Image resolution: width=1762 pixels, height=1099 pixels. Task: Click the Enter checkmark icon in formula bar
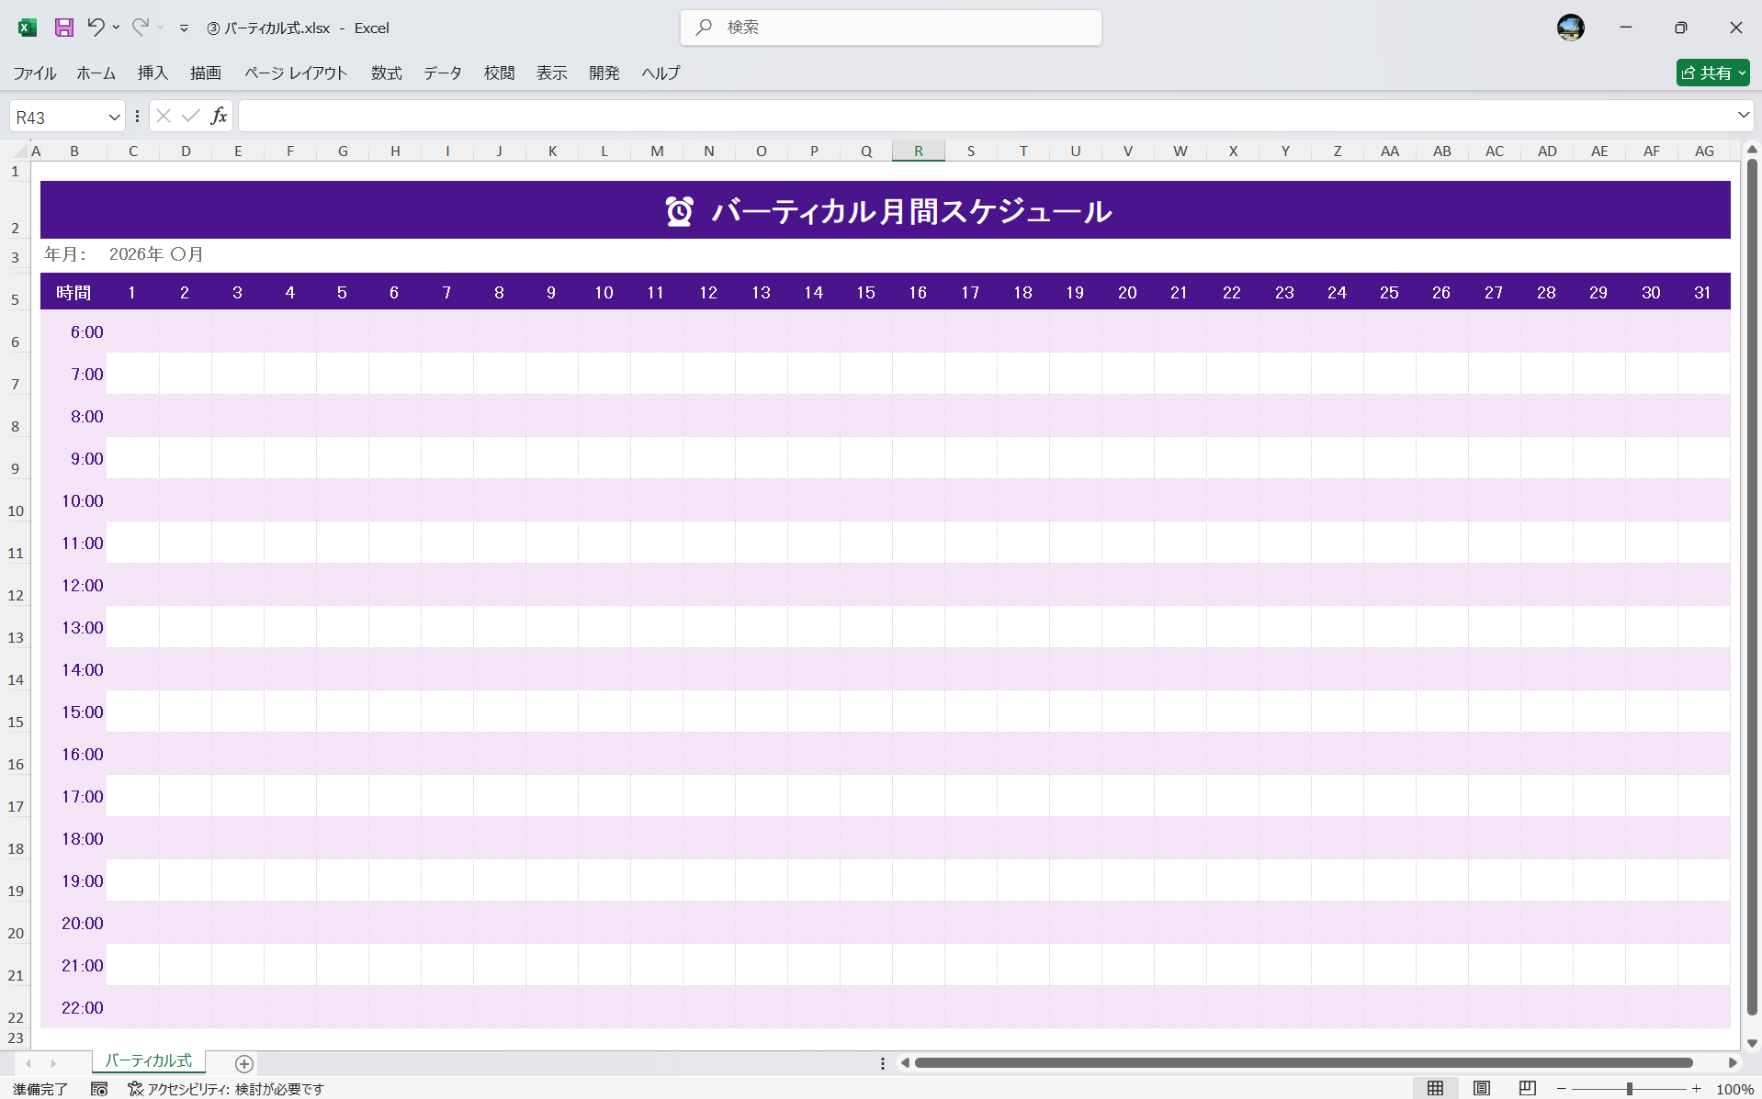click(190, 115)
